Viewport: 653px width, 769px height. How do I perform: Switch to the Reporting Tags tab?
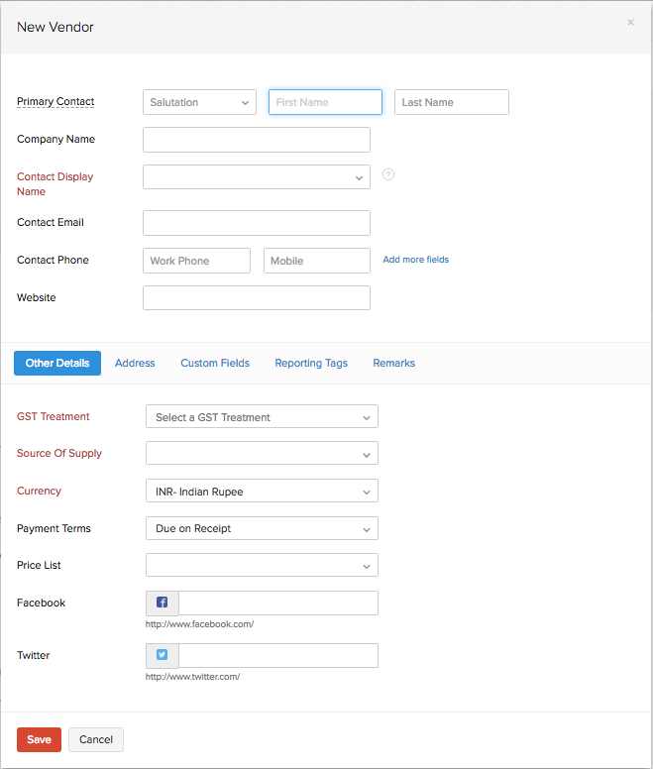[311, 363]
